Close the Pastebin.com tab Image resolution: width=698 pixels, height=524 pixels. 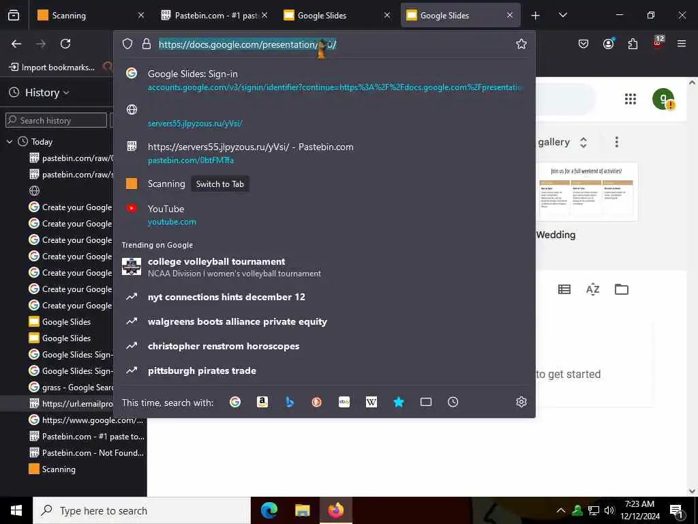tap(264, 16)
